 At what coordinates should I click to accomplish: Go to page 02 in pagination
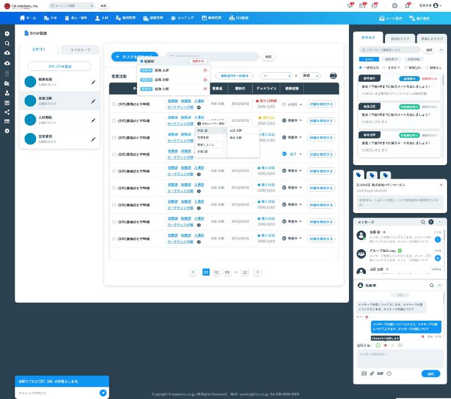pyautogui.click(x=216, y=272)
